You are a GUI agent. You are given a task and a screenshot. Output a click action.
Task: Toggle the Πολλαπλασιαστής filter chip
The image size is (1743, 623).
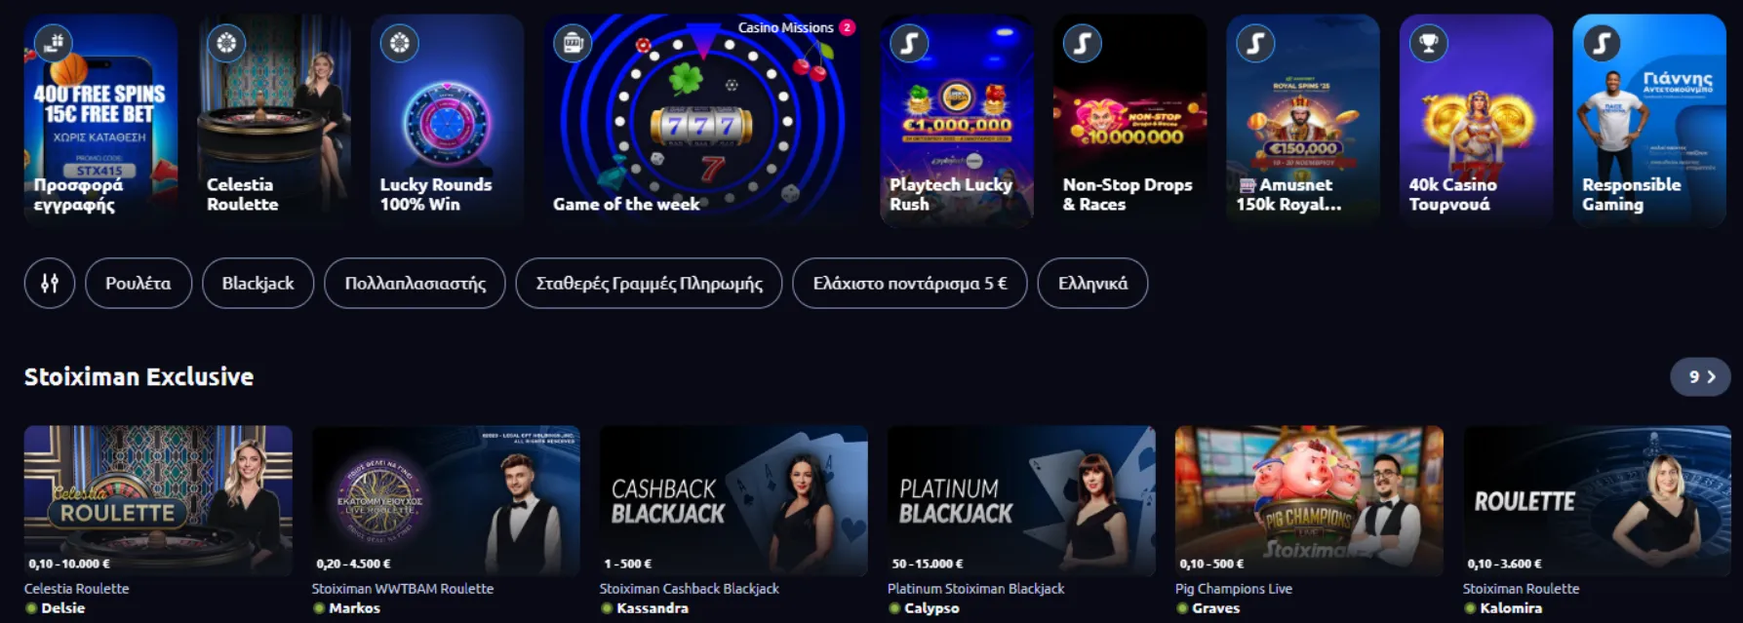point(415,283)
